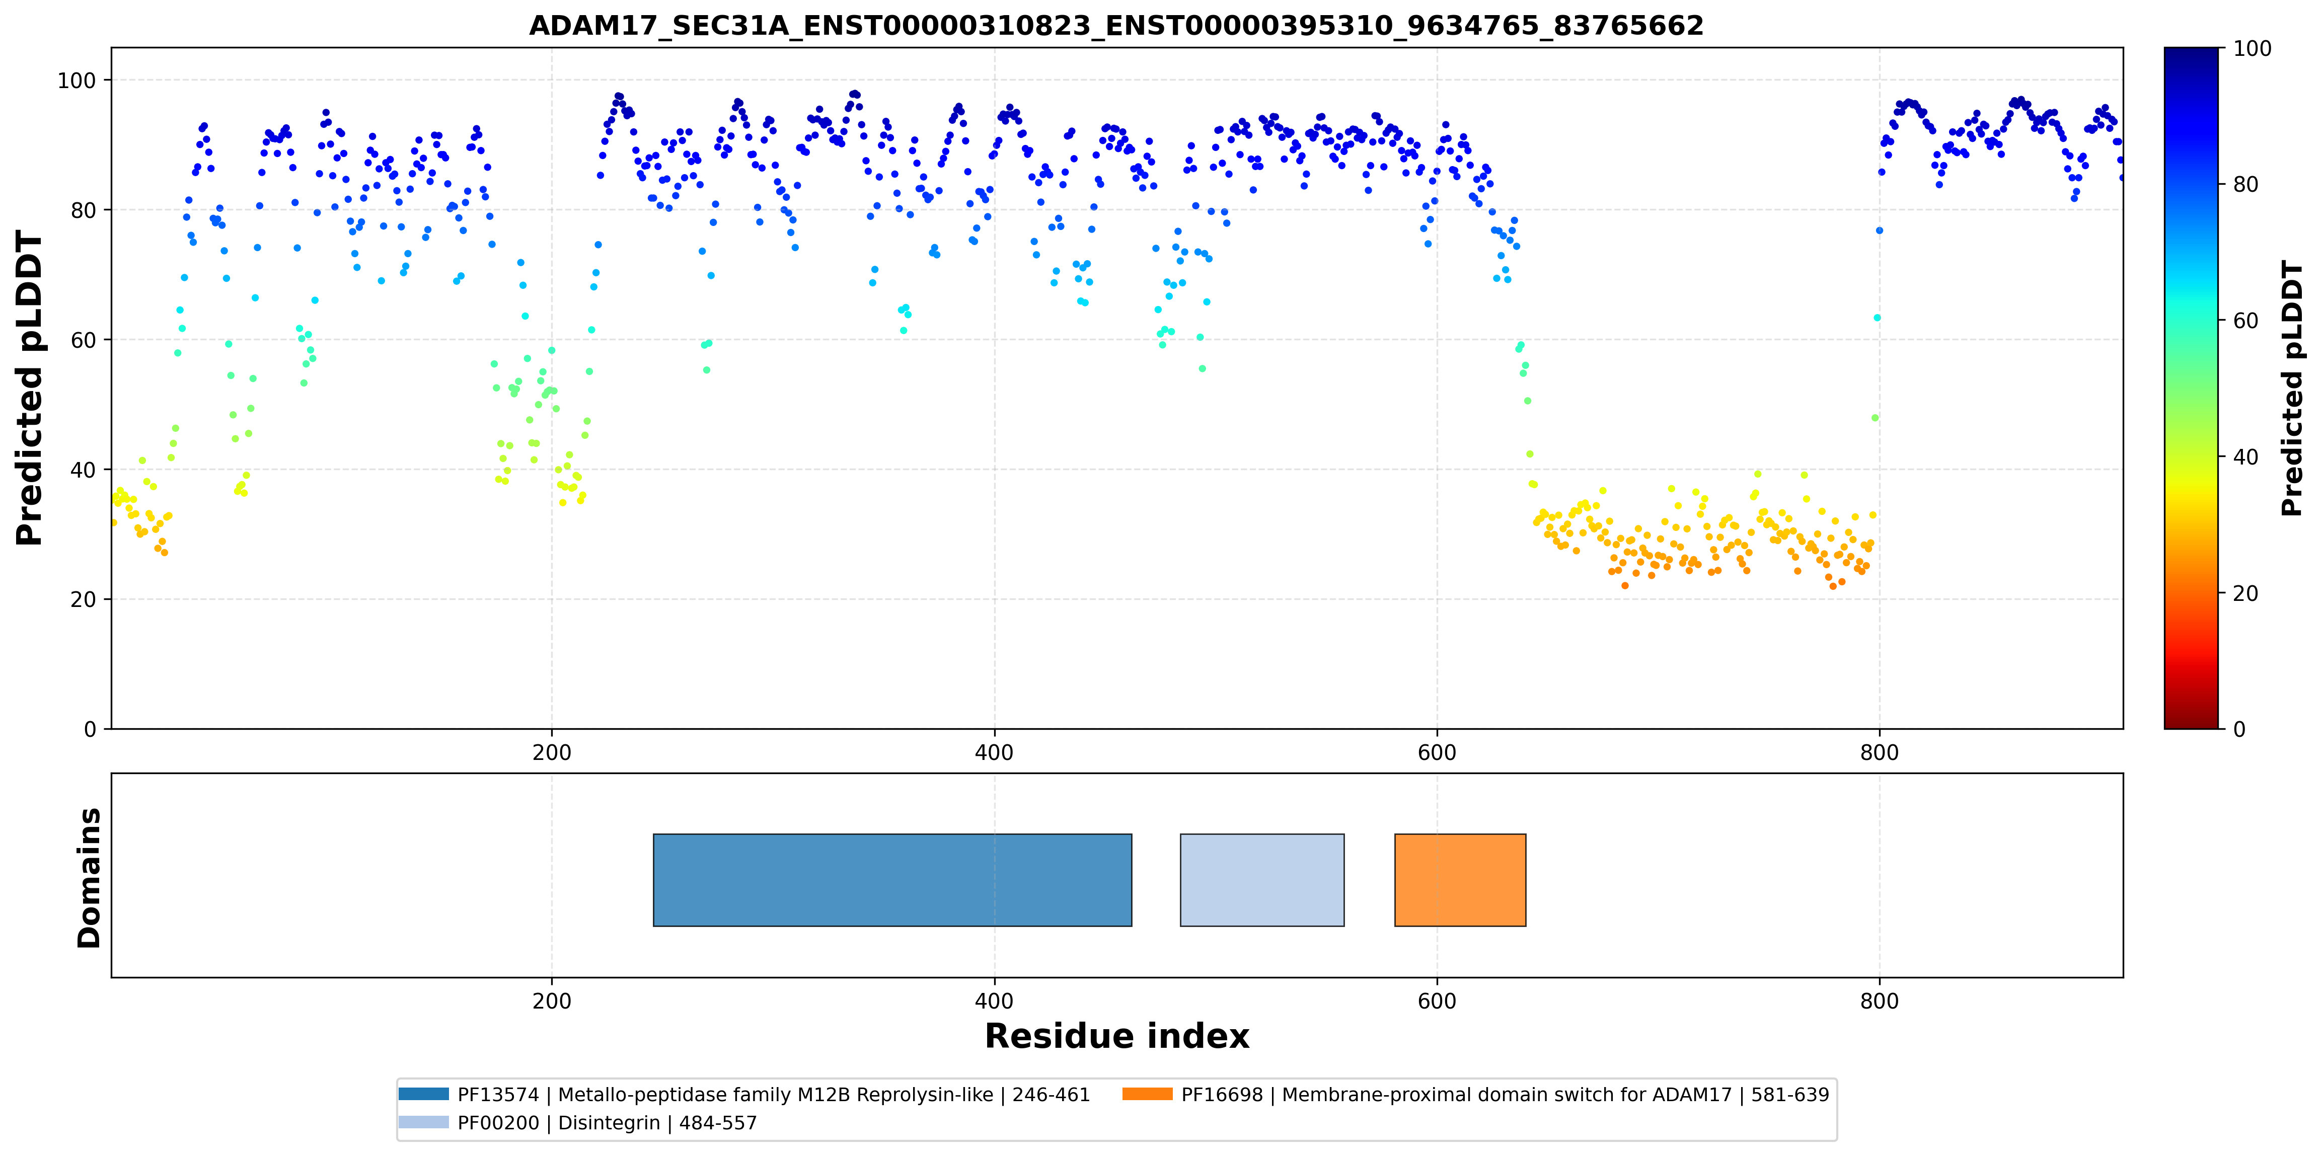Click the light blue PF00200 legend swatch

[x=424, y=1122]
